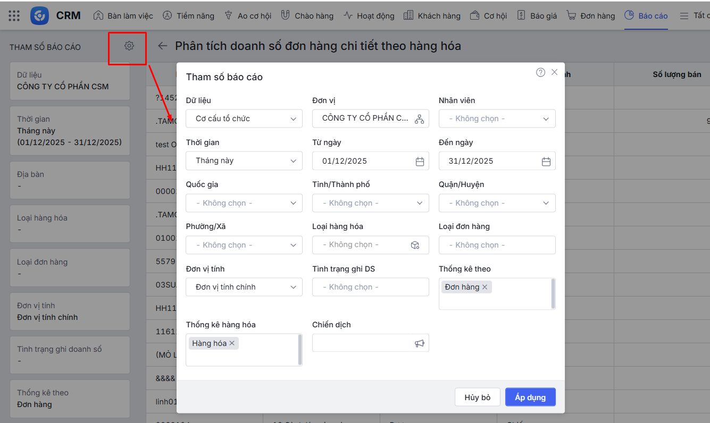Click the report parameters gear icon
This screenshot has height=423, width=710.
point(129,46)
